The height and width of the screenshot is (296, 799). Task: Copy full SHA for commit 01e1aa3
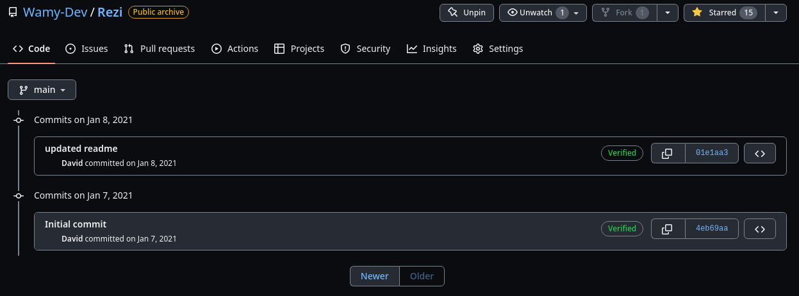coord(667,153)
